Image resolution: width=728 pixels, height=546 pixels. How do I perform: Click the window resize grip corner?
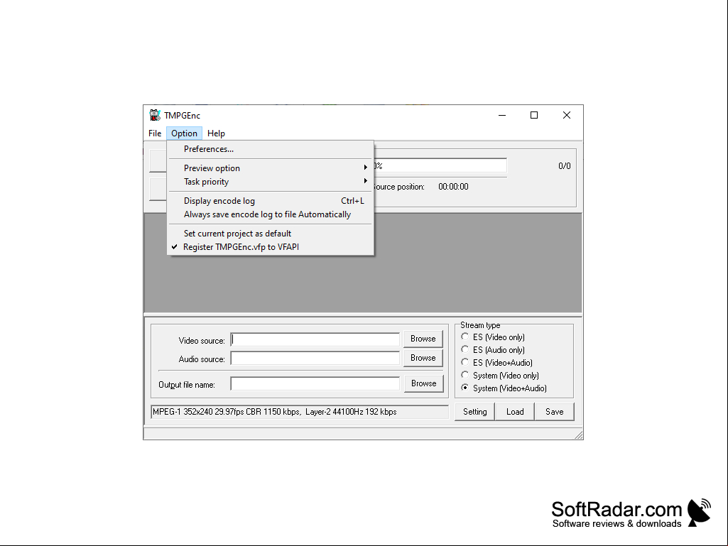[579, 435]
